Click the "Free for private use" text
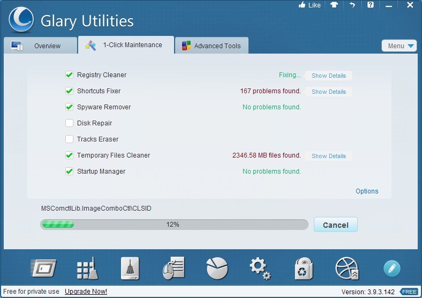The image size is (422, 298). click(31, 292)
